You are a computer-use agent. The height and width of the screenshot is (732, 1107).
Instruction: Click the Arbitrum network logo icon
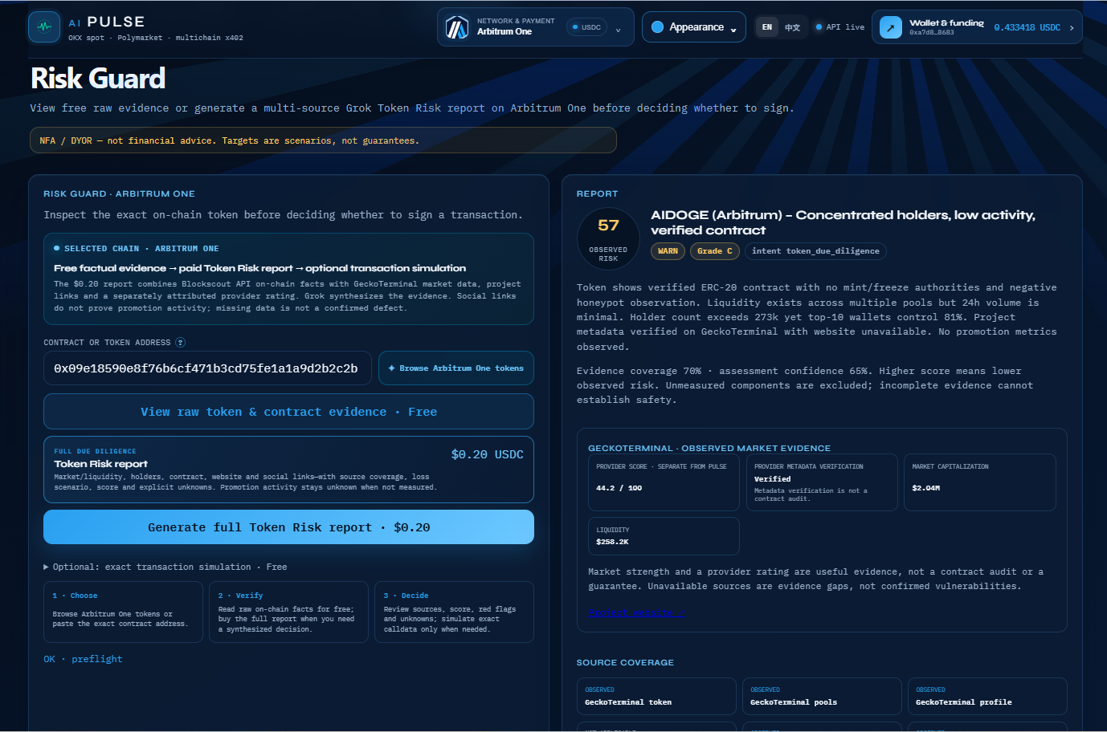point(457,27)
